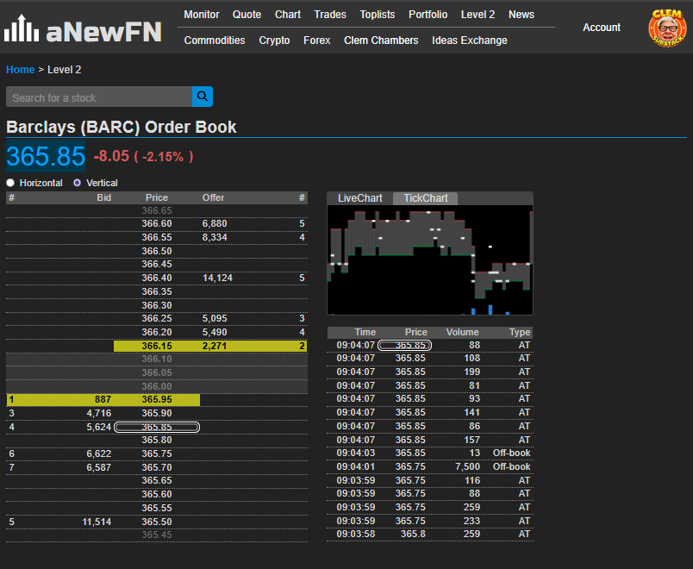This screenshot has height=569, width=693.
Task: Open the Commodities section
Action: (x=215, y=41)
